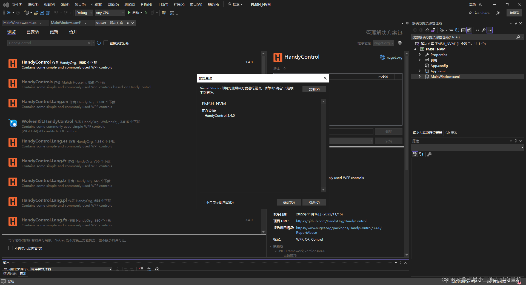Switch to the 更新 tab in NuGet

[x=54, y=32]
